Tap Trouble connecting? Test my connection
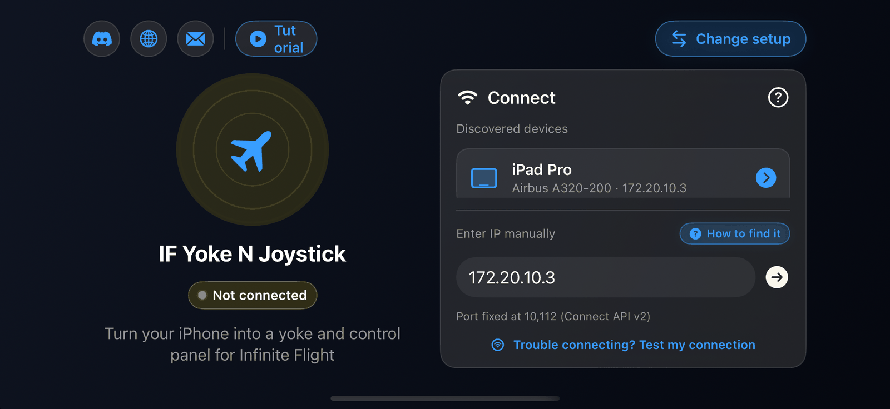 [634, 345]
